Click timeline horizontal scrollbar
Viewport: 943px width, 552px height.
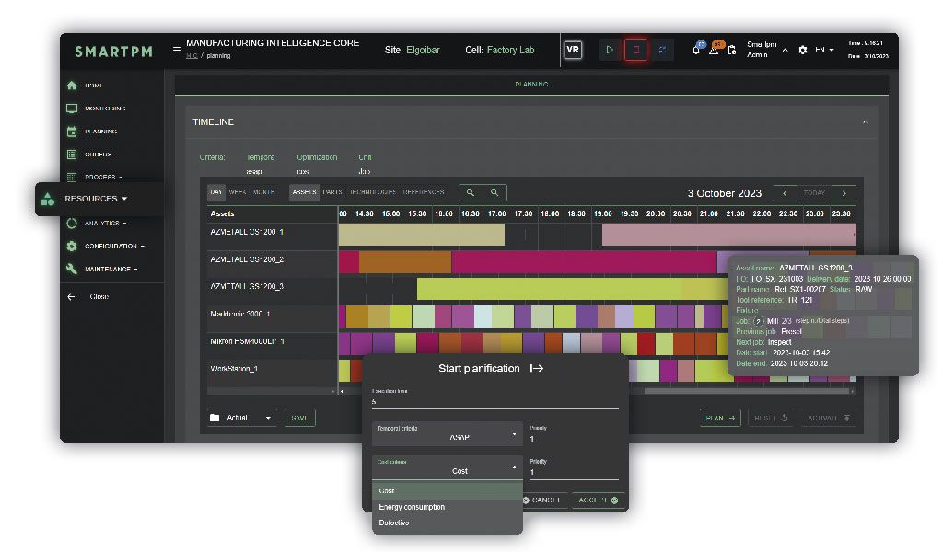pos(746,391)
